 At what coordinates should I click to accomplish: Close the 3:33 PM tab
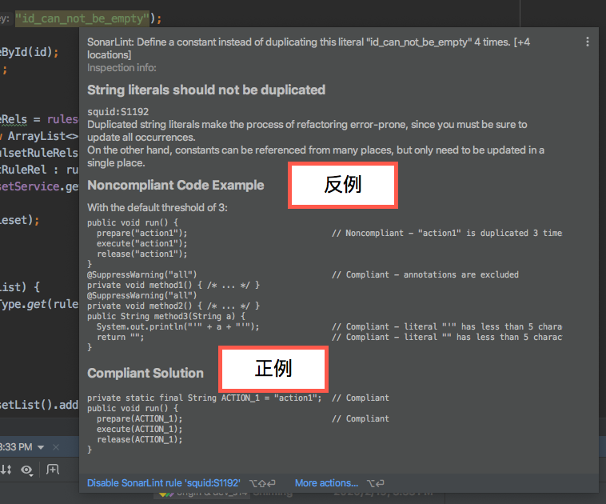pos(56,447)
